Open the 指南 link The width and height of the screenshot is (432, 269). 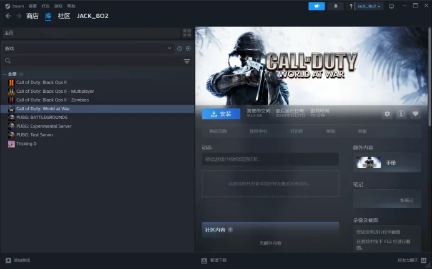(331, 131)
